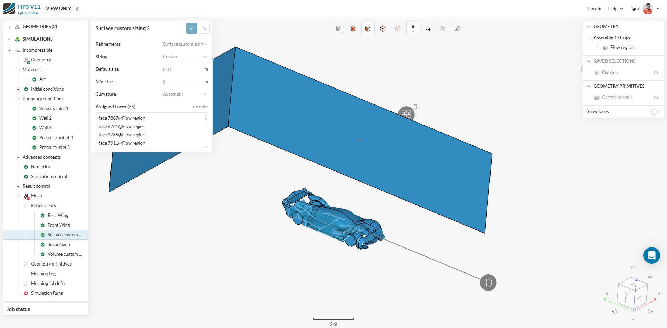Click the faded mesh cube toolbar icon
Screen dimensions: 667x328
click(x=443, y=28)
